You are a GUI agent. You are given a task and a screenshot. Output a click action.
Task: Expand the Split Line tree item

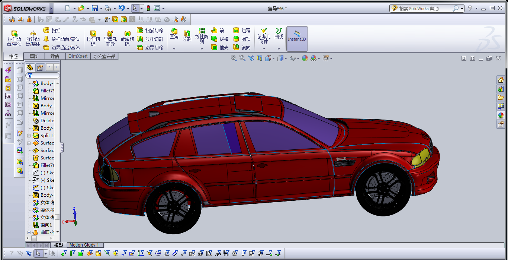point(29,136)
